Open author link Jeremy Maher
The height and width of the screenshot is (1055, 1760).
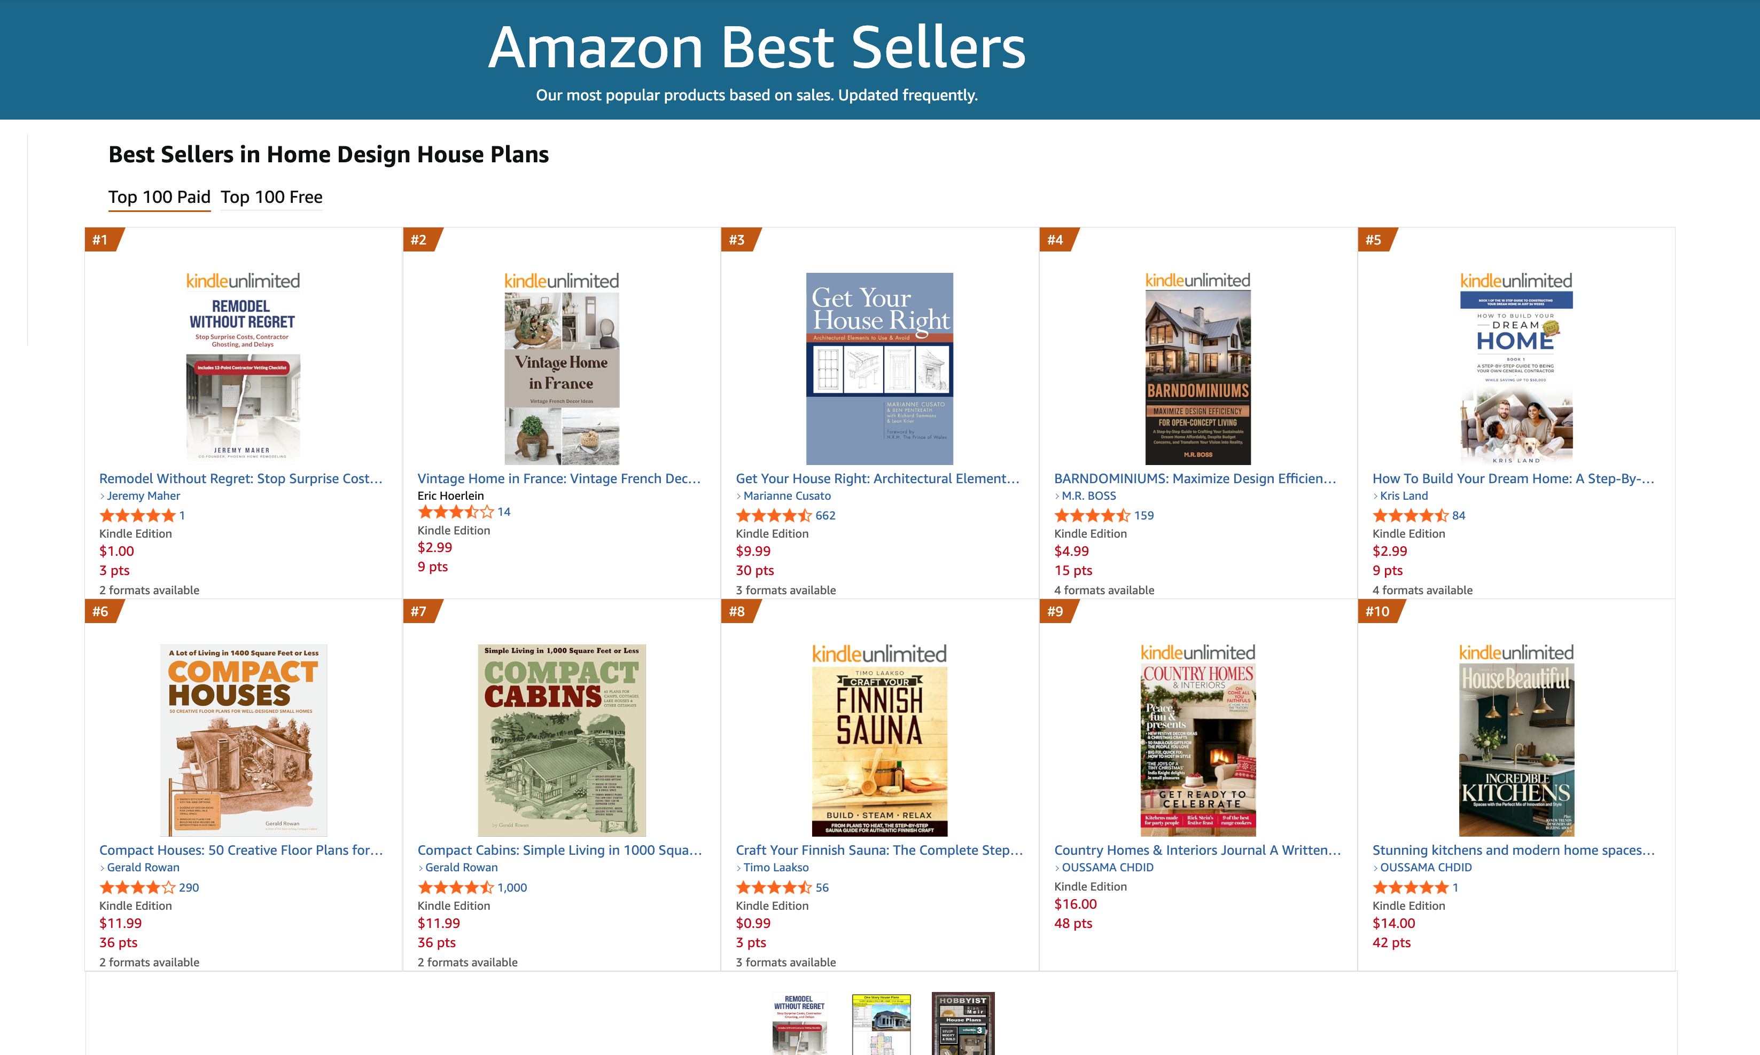[143, 495]
